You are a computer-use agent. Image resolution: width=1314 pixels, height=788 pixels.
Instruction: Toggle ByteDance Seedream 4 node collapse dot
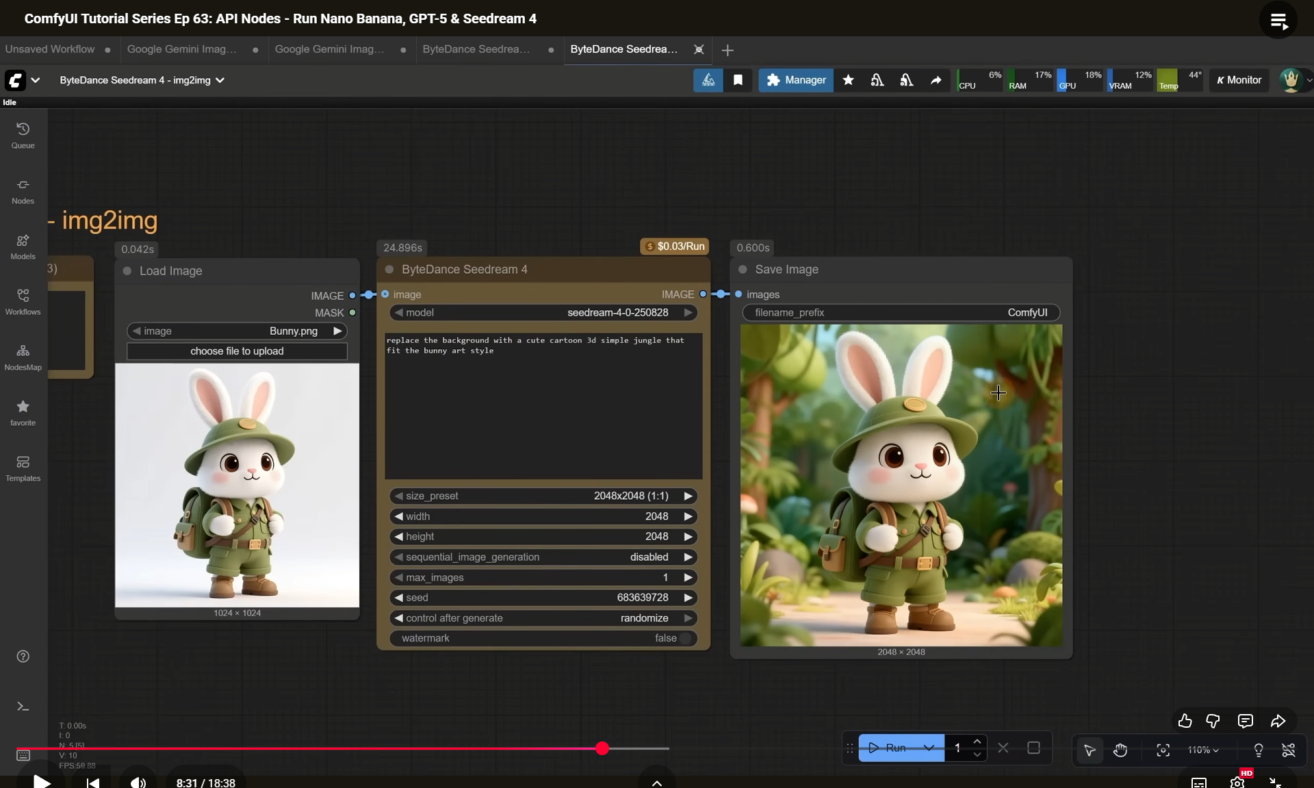coord(389,270)
